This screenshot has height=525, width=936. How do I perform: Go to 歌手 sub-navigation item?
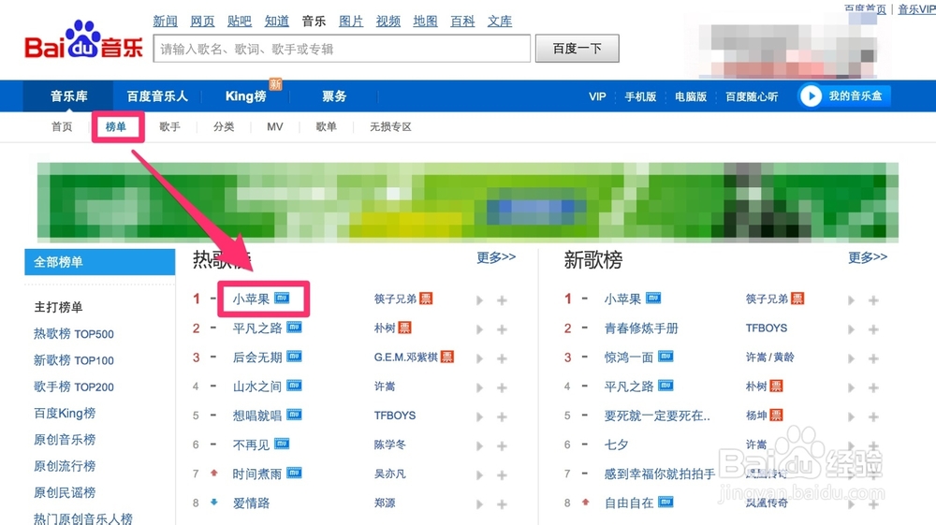point(169,126)
